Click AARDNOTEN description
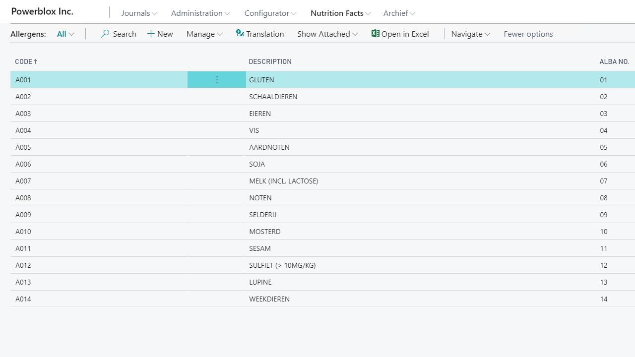 pyautogui.click(x=269, y=147)
